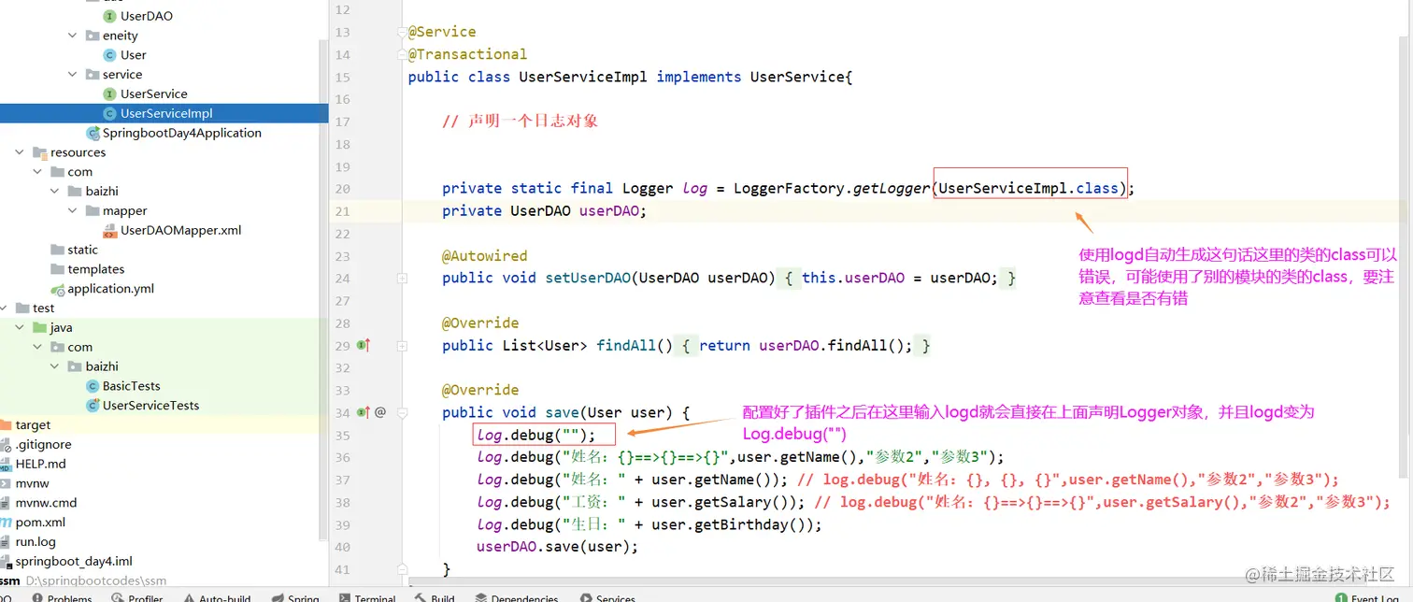Click UserServiceImpl.class argument in getLogger
The height and width of the screenshot is (602, 1413).
click(x=1029, y=188)
